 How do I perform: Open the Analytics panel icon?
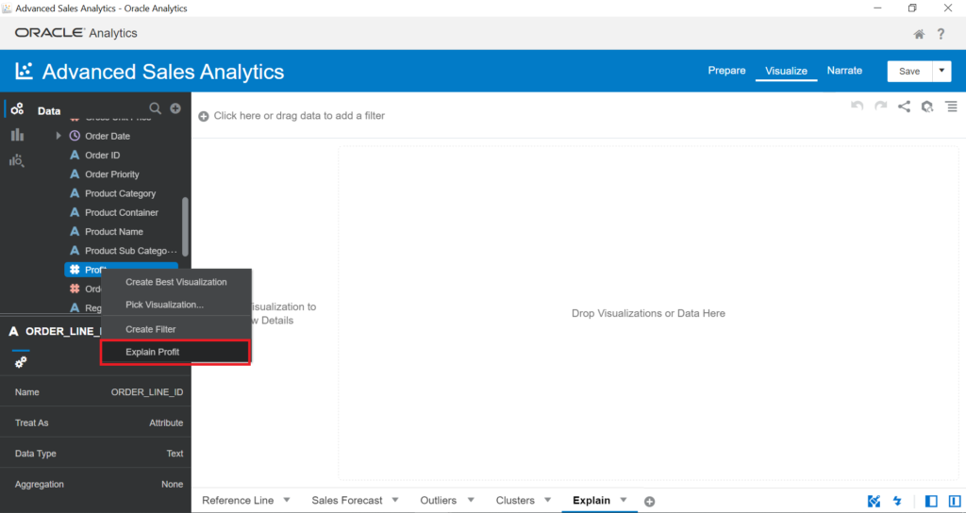tap(17, 160)
